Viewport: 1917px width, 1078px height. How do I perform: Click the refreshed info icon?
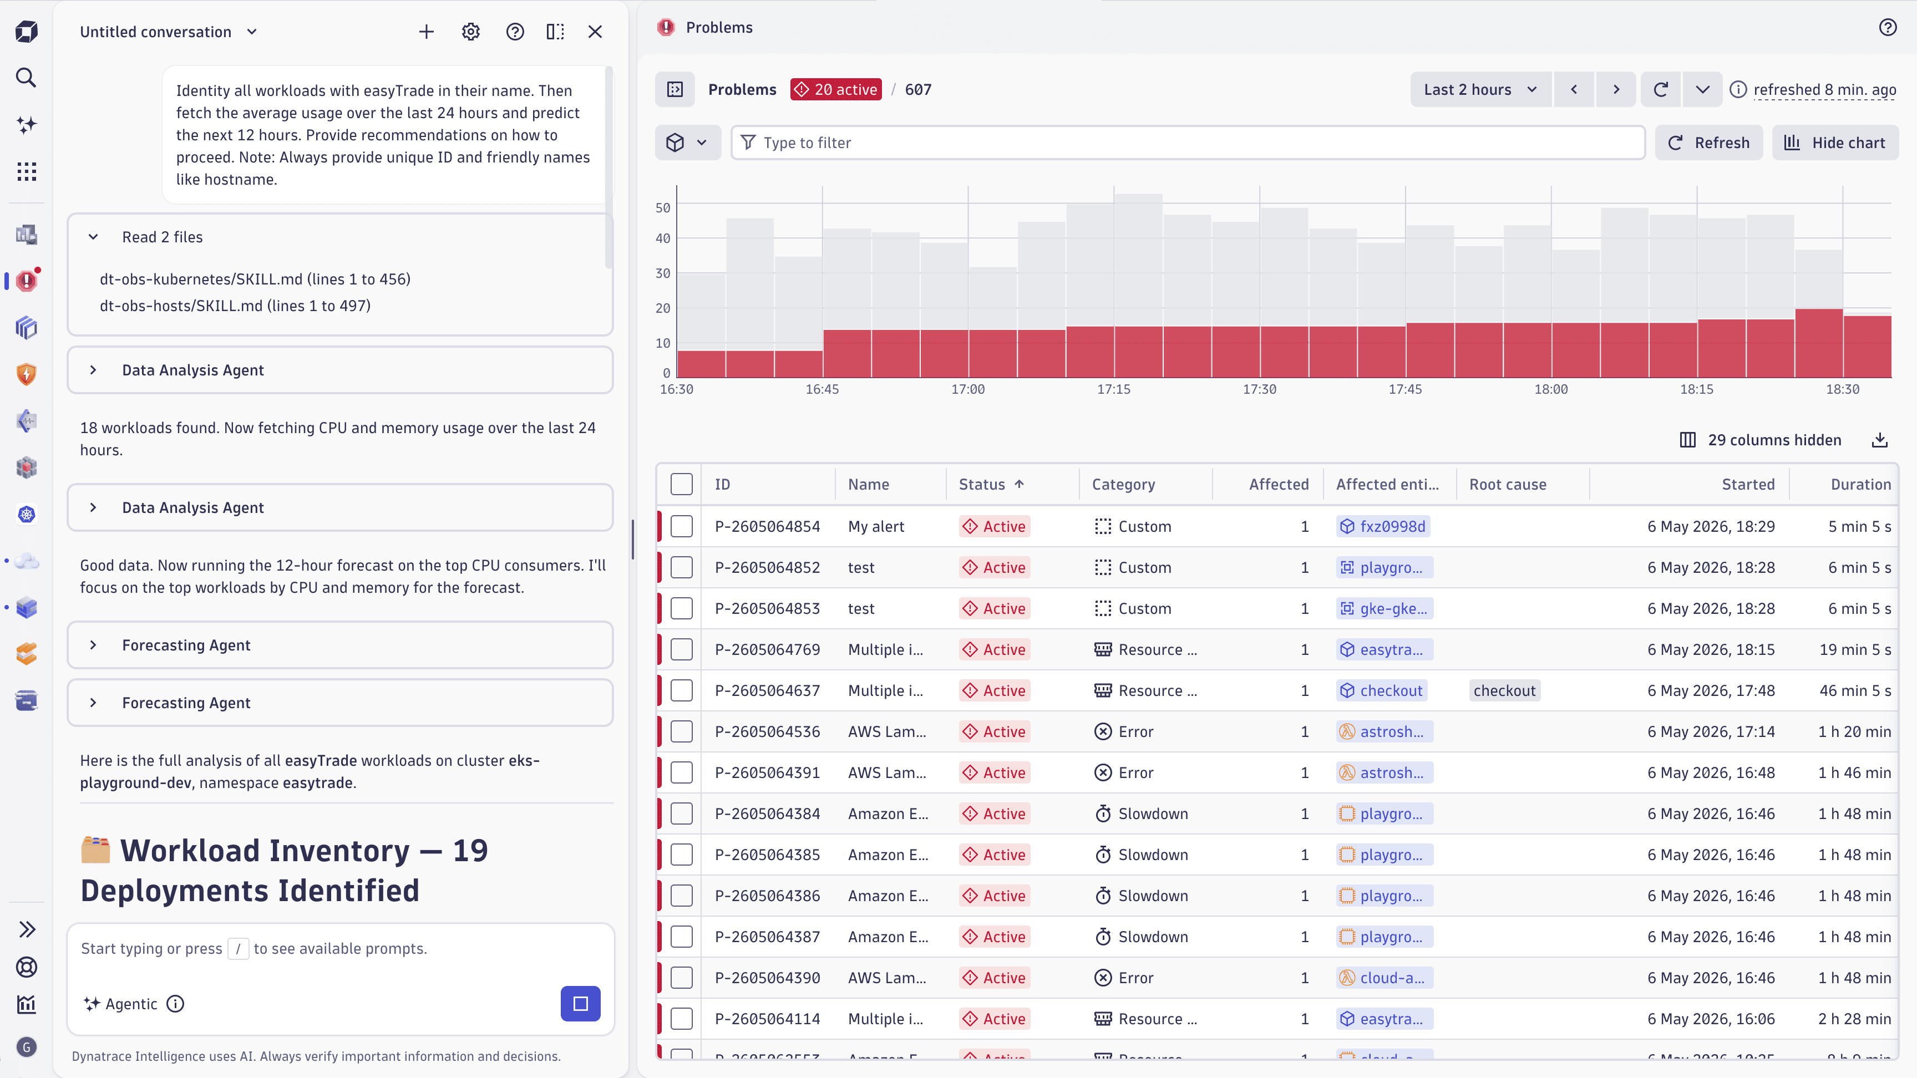[1738, 89]
